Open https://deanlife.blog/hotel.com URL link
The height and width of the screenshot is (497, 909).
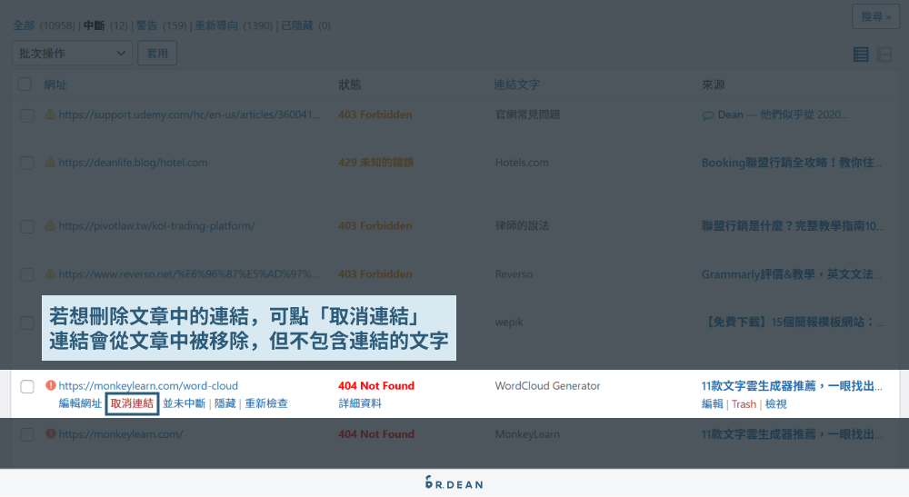[133, 163]
